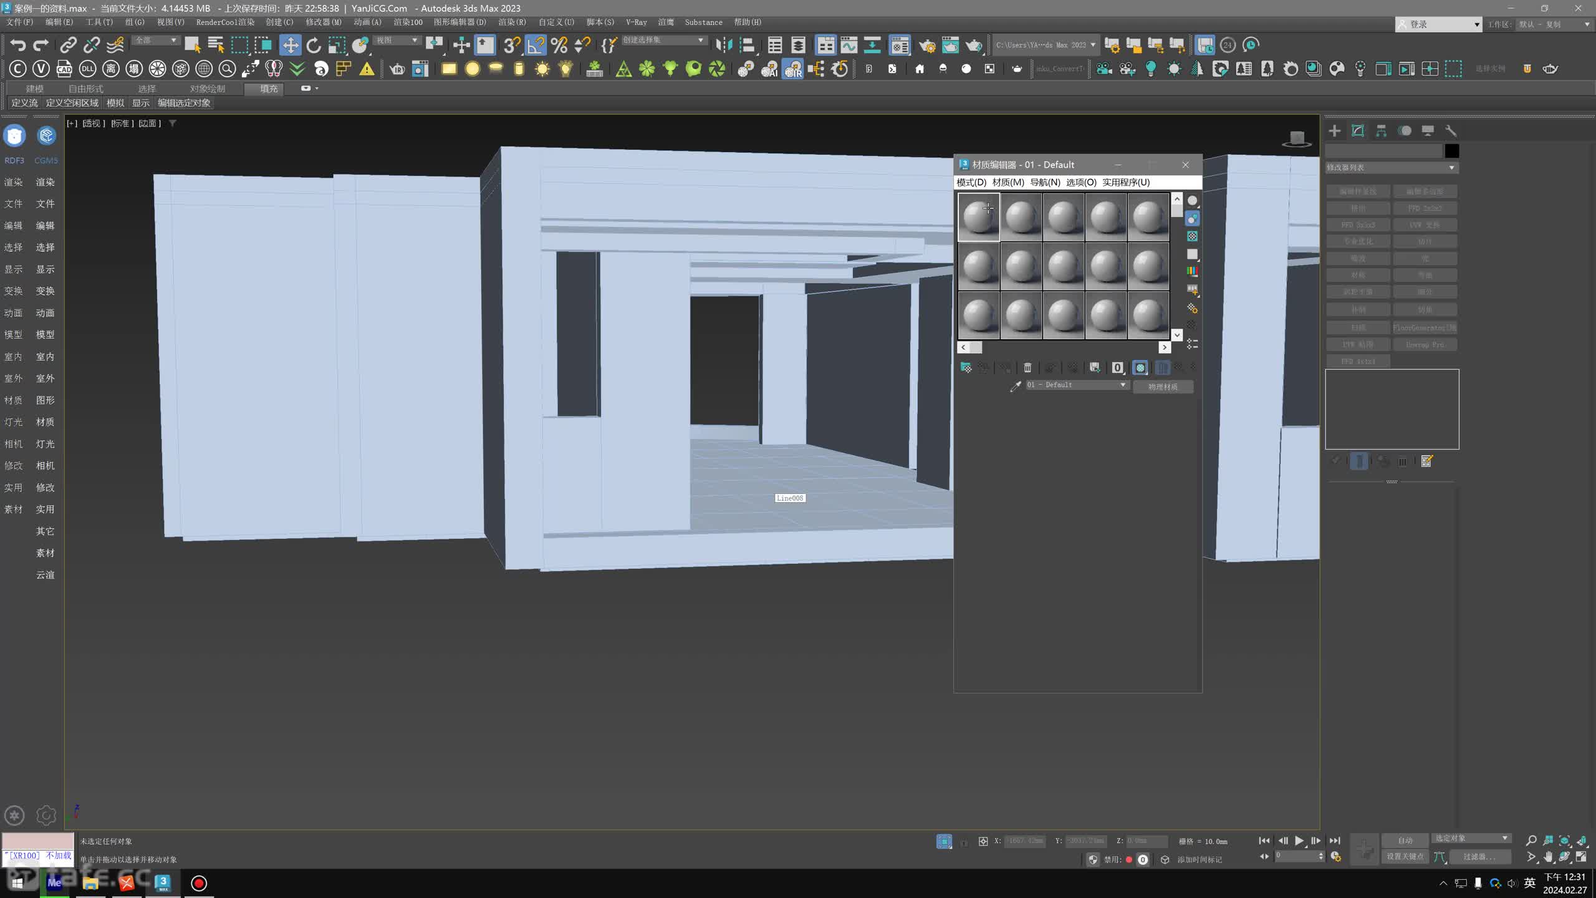Click the Video Color Check icon

pos(1192,271)
